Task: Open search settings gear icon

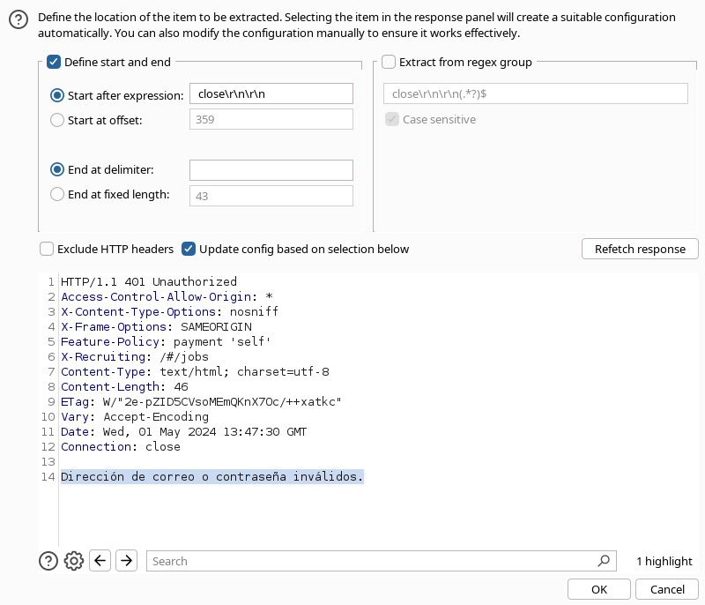Action: (x=74, y=560)
